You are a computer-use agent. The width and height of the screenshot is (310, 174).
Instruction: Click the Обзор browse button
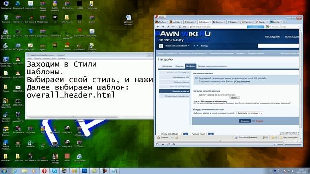point(234,98)
